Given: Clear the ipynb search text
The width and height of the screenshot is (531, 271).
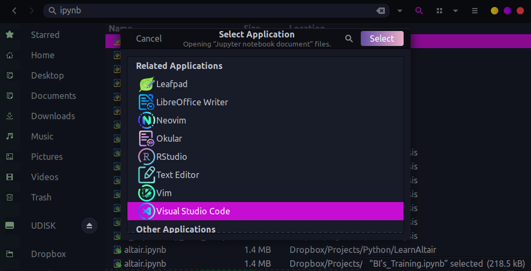Looking at the screenshot, I should pos(381,11).
